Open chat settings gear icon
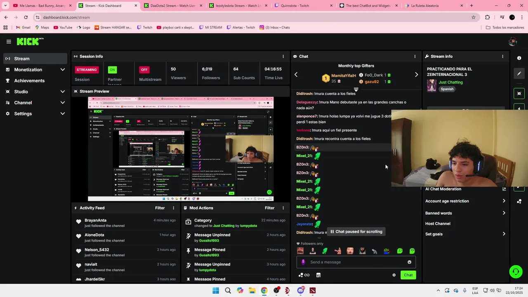The height and width of the screenshot is (297, 528). (394, 275)
